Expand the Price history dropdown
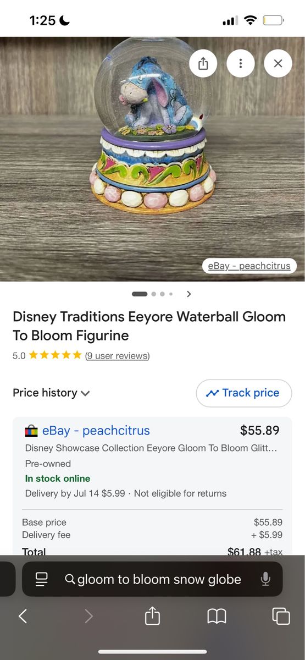Viewport: 305px width, 660px height. pos(51,393)
